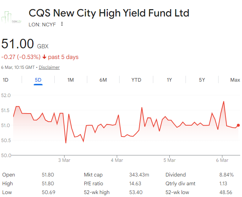
Task: Select the YTD range tab
Action: pyautogui.click(x=136, y=80)
